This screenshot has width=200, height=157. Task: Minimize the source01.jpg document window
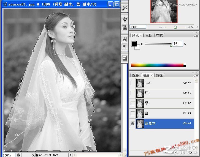coord(110,4)
